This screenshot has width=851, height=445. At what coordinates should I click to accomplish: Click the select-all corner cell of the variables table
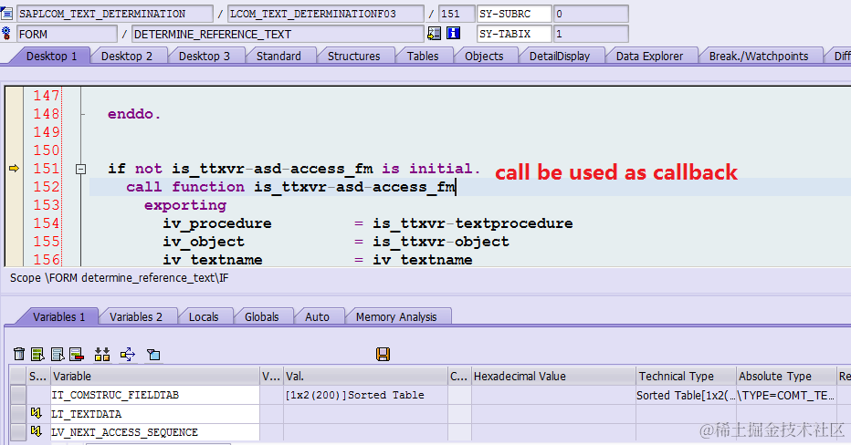[x=18, y=377]
